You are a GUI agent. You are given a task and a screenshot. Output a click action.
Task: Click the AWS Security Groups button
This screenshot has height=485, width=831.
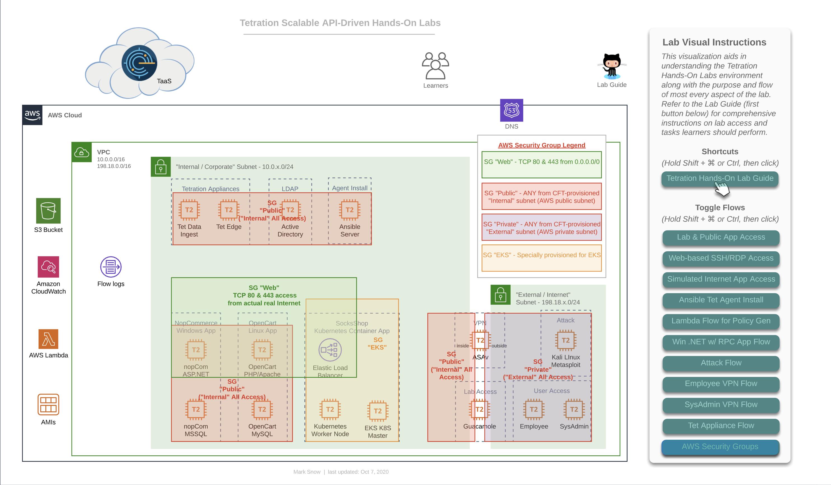point(720,447)
